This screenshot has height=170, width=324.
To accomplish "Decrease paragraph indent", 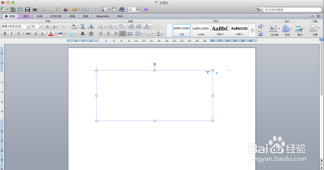I will (x=131, y=27).
